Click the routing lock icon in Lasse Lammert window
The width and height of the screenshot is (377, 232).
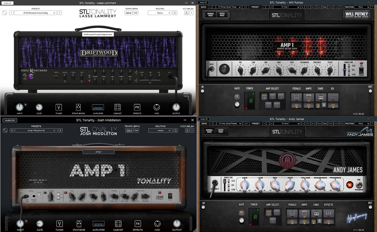click(x=175, y=13)
